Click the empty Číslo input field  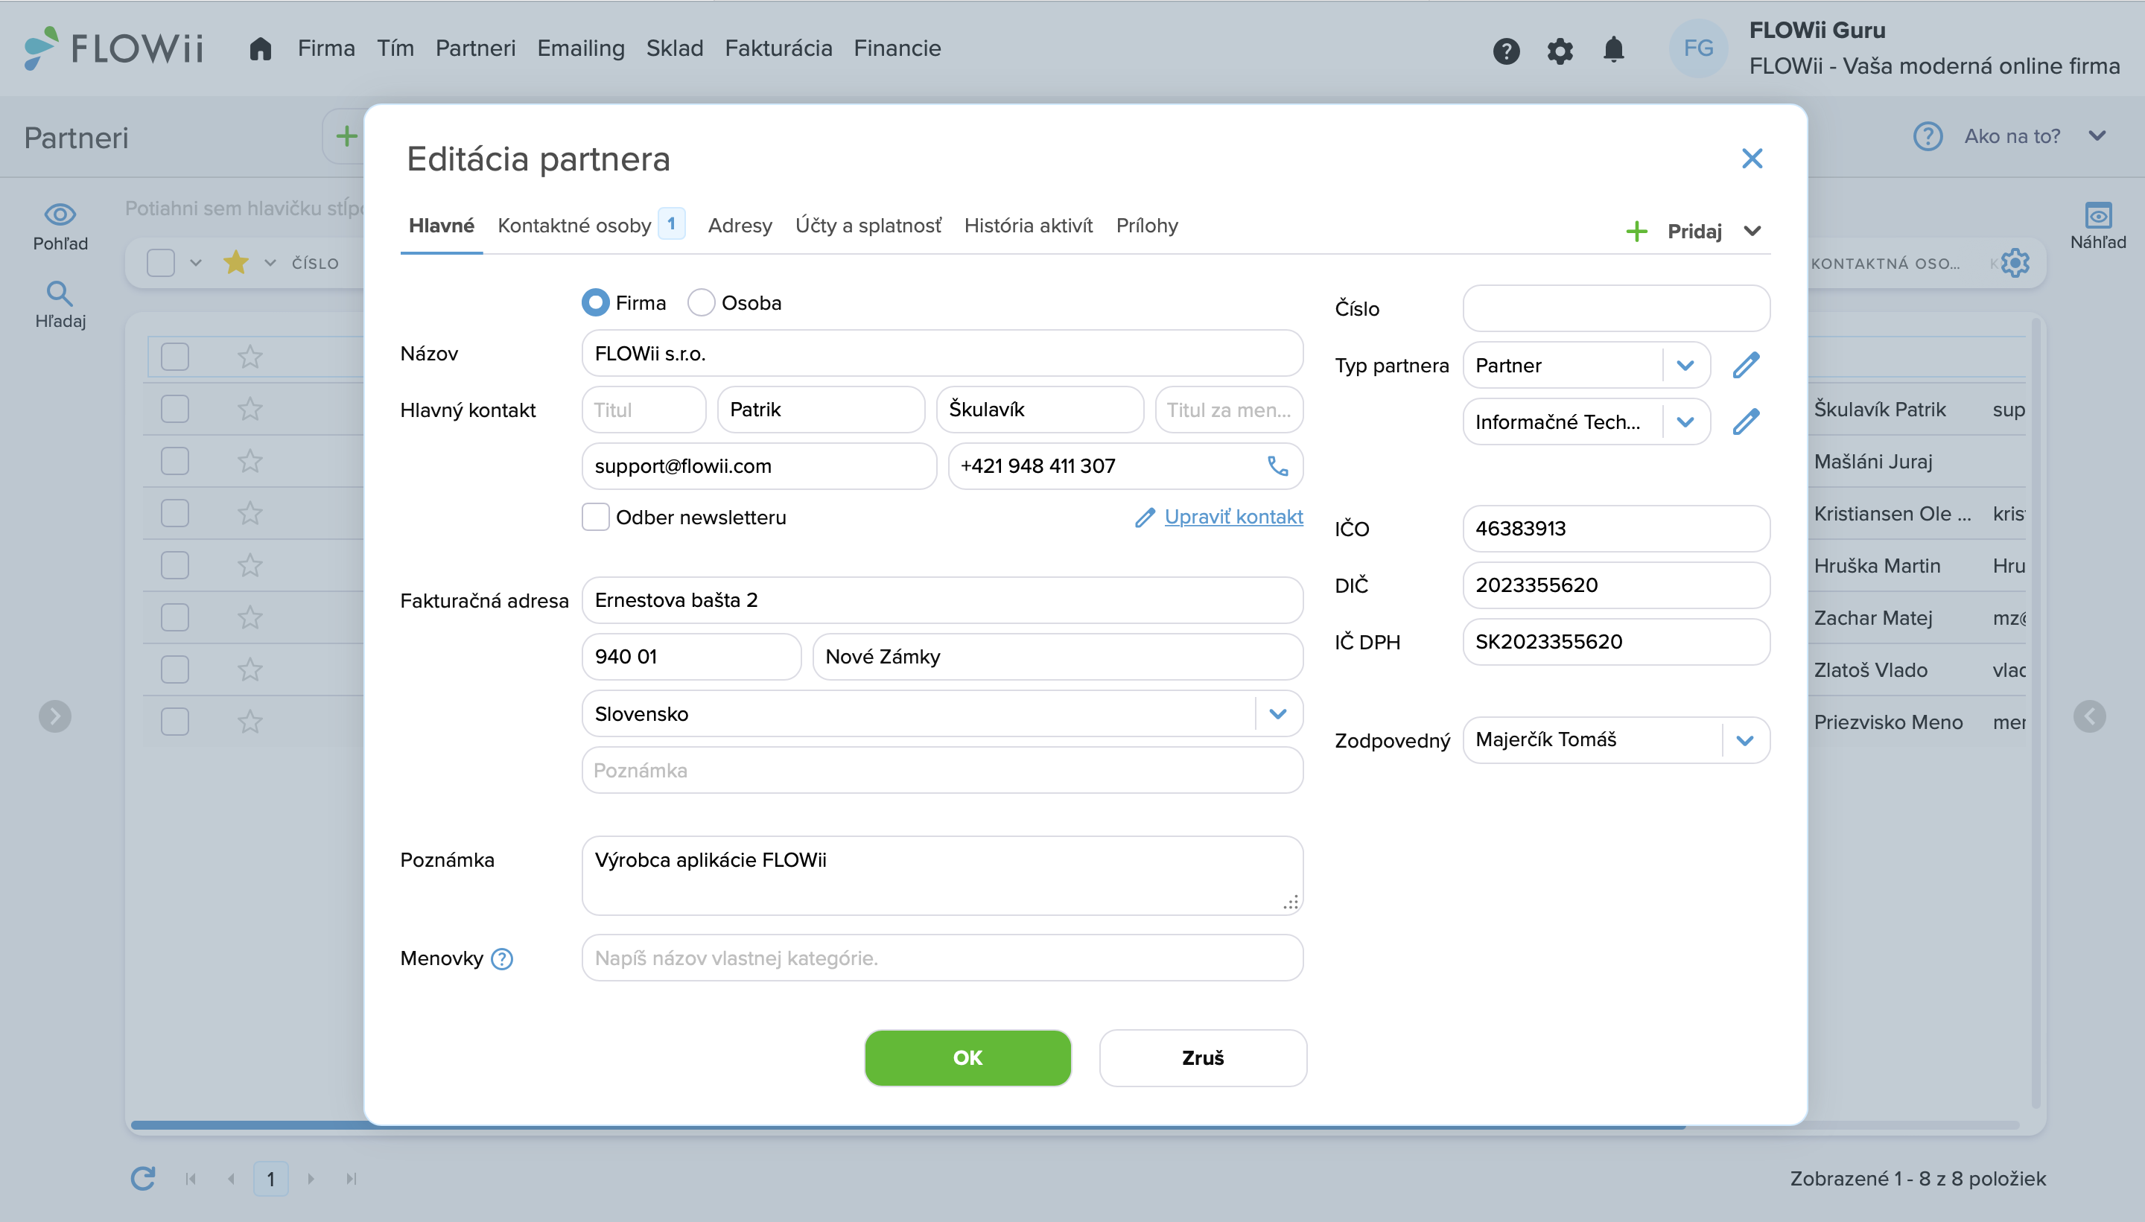coord(1616,309)
